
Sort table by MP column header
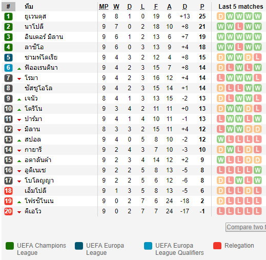point(104,7)
